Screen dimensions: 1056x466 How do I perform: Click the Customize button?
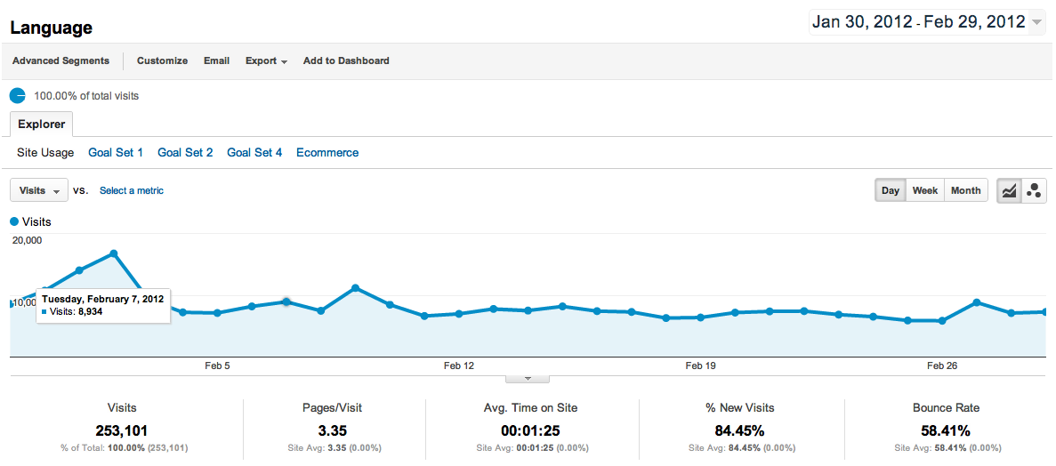coord(162,61)
